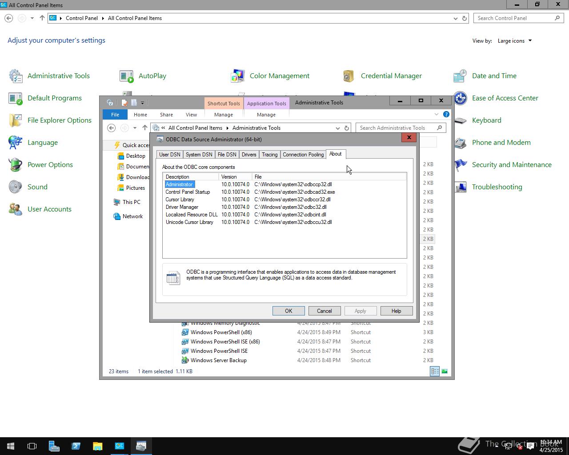Image resolution: width=569 pixels, height=455 pixels.
Task: Open File menu in Administrative Tools ribbon
Action: tap(115, 115)
